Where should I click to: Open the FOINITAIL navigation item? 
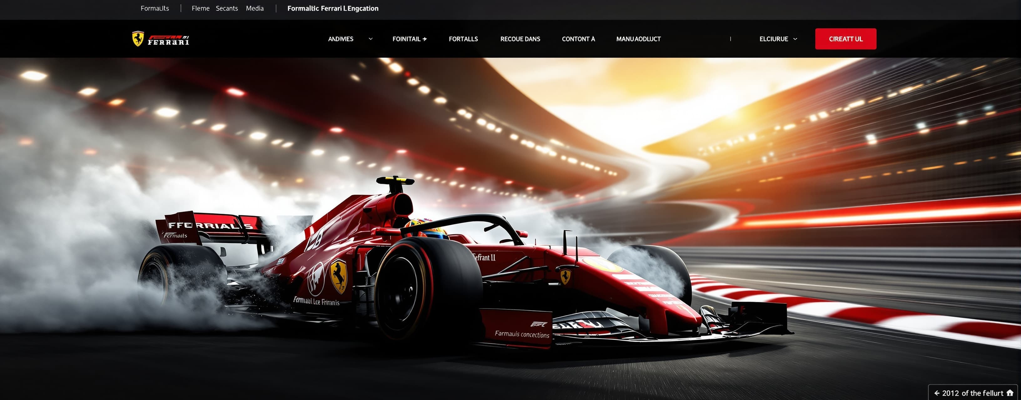point(409,39)
